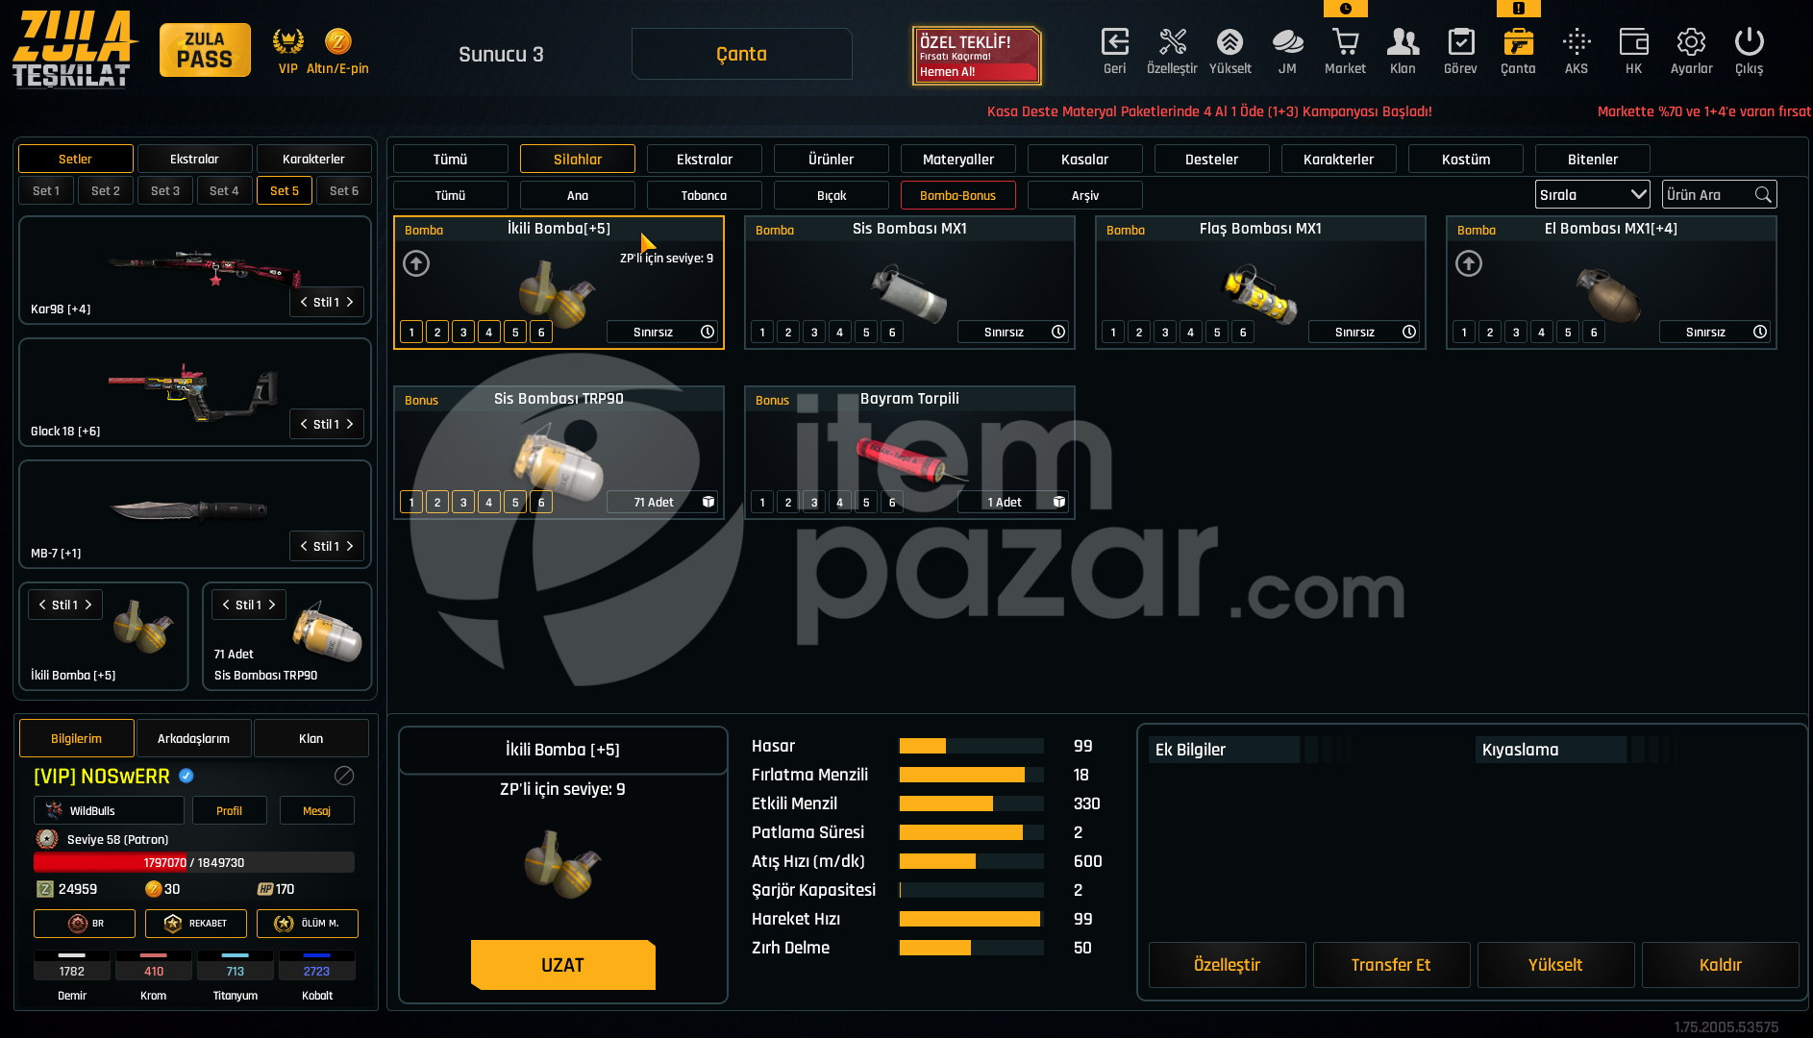Toggle set slot 1 on İkili Bomba[+5] card
The height and width of the screenshot is (1038, 1813).
coord(411,332)
